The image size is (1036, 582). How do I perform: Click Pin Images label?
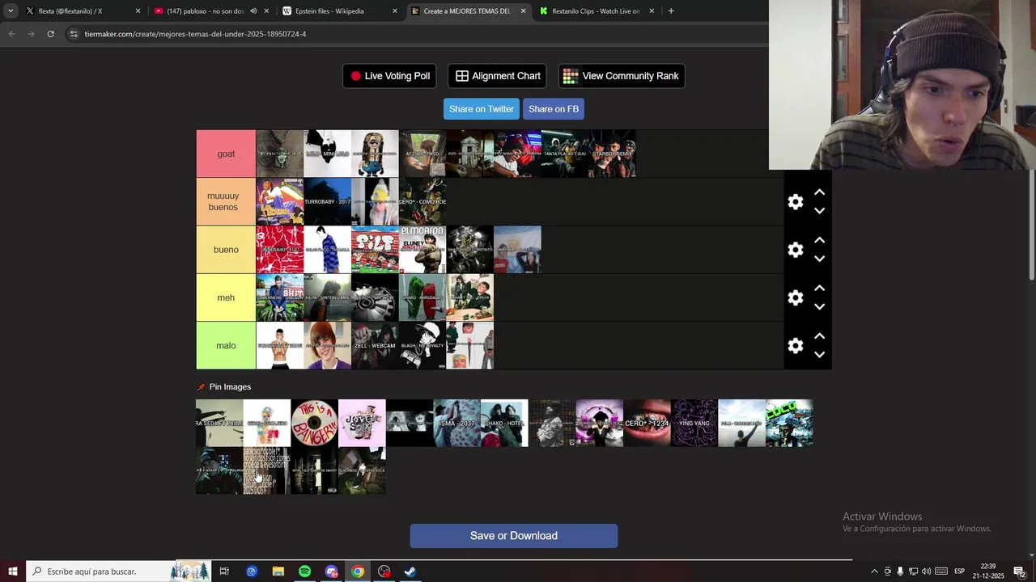230,387
